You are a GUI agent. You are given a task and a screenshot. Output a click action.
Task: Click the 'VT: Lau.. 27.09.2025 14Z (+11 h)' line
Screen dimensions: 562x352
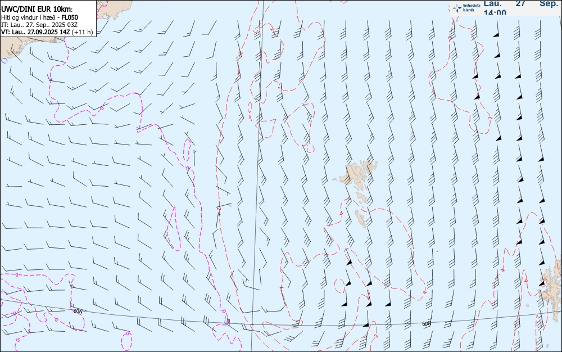[47, 32]
